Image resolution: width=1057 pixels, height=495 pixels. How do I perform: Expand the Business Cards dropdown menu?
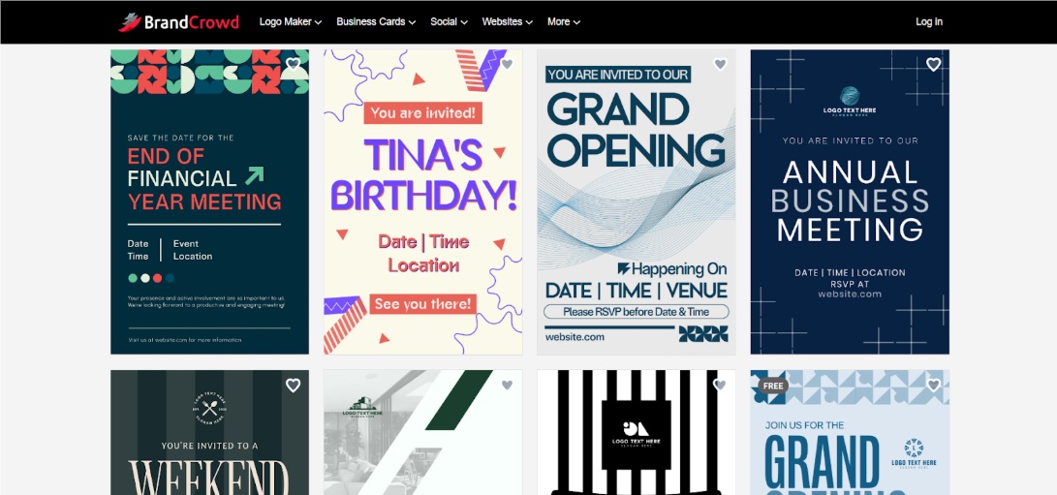pyautogui.click(x=376, y=21)
